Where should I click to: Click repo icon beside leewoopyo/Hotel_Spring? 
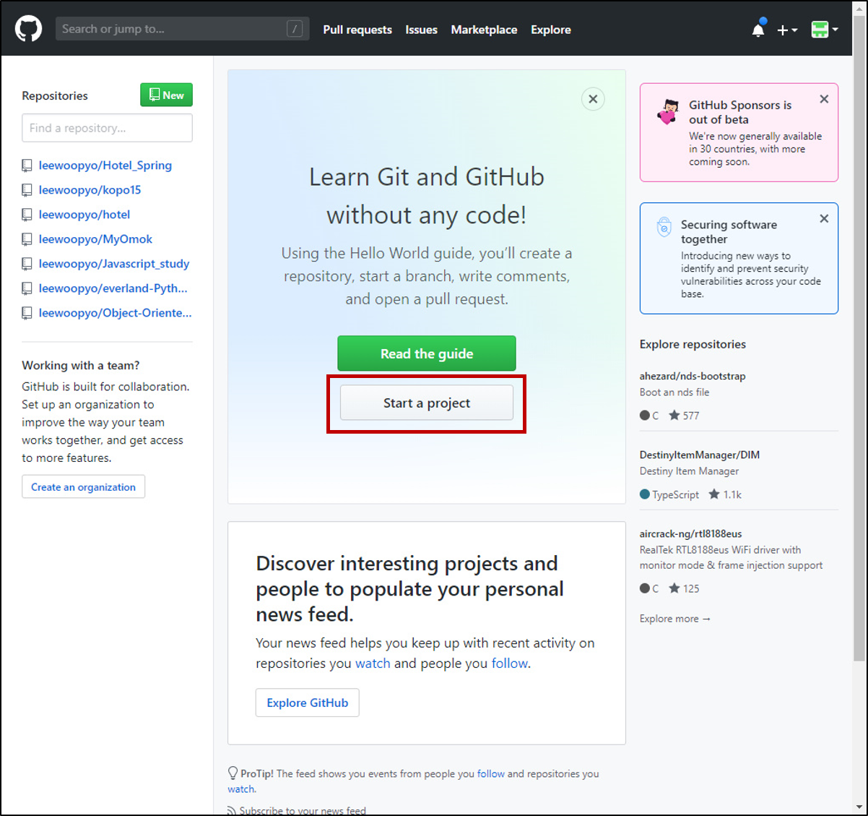[27, 166]
